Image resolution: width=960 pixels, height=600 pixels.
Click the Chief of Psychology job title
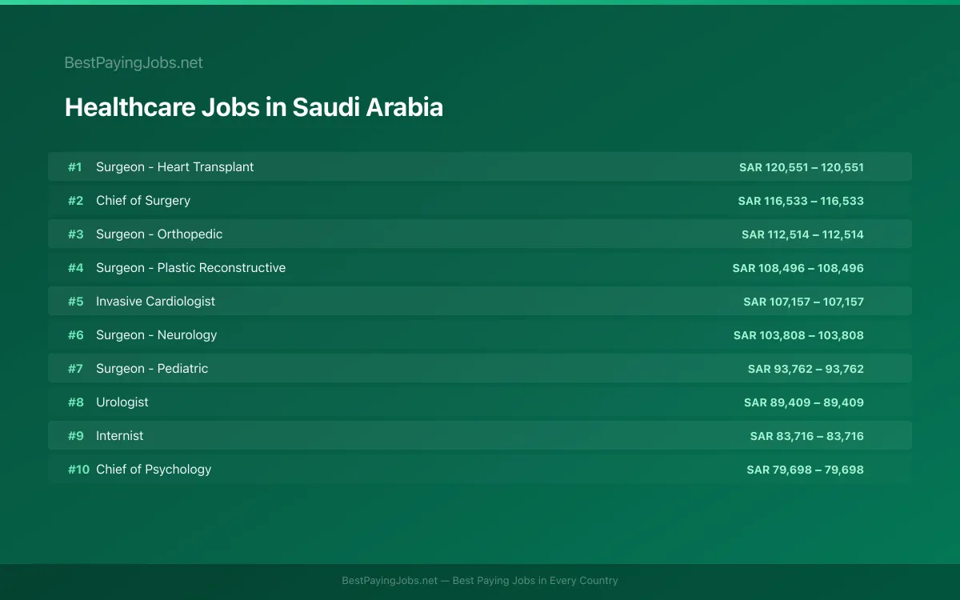tap(154, 469)
